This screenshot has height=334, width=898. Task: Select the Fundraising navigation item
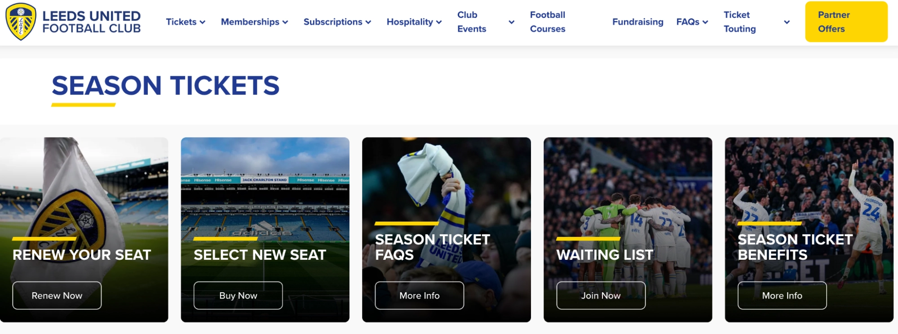pyautogui.click(x=637, y=21)
